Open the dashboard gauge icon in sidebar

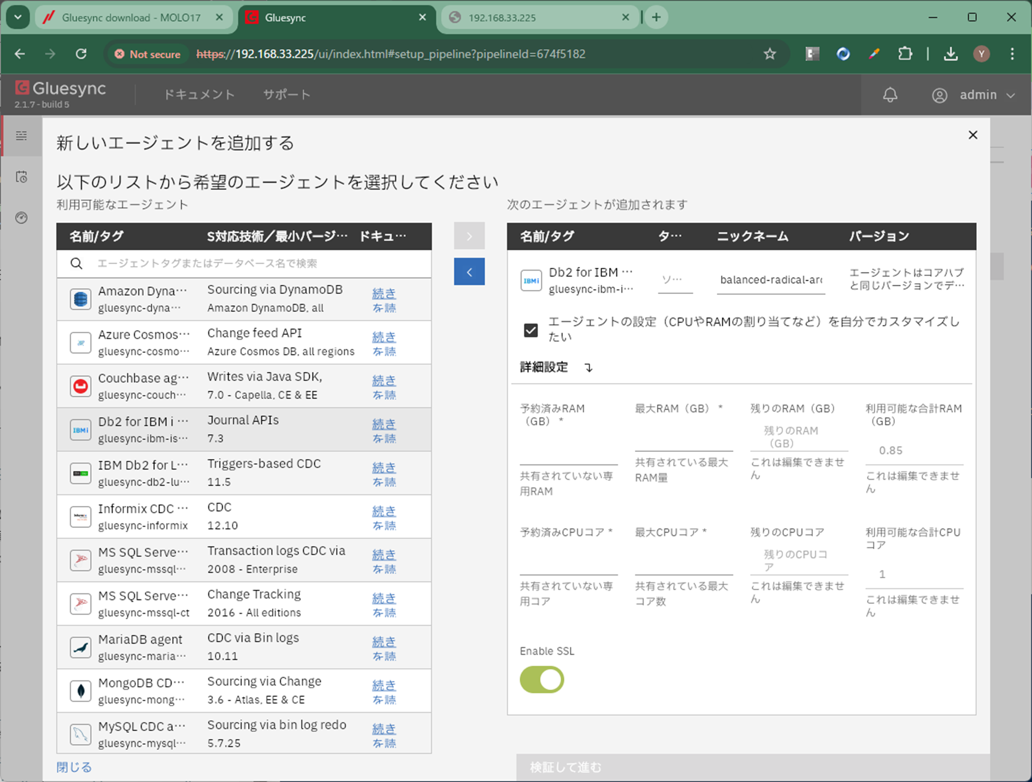(x=21, y=218)
